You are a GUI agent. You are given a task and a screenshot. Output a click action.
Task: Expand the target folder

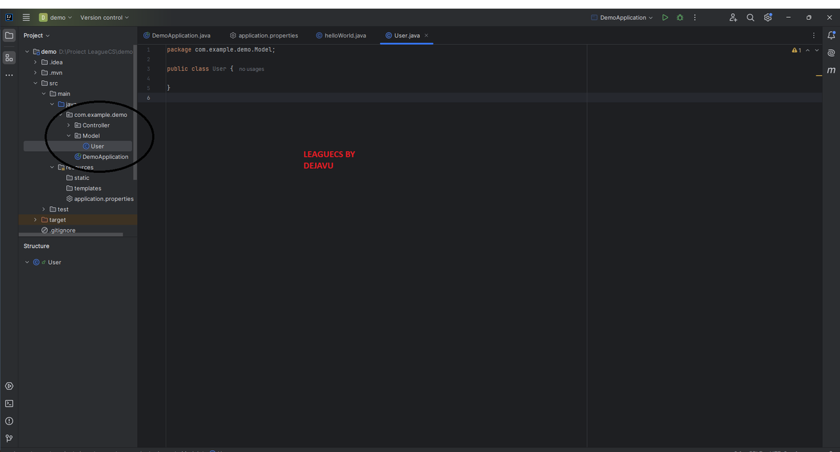pyautogui.click(x=35, y=220)
